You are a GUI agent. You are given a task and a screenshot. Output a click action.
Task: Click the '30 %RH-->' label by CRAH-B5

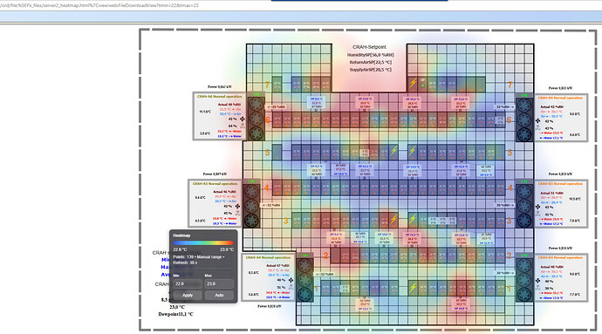(505, 206)
